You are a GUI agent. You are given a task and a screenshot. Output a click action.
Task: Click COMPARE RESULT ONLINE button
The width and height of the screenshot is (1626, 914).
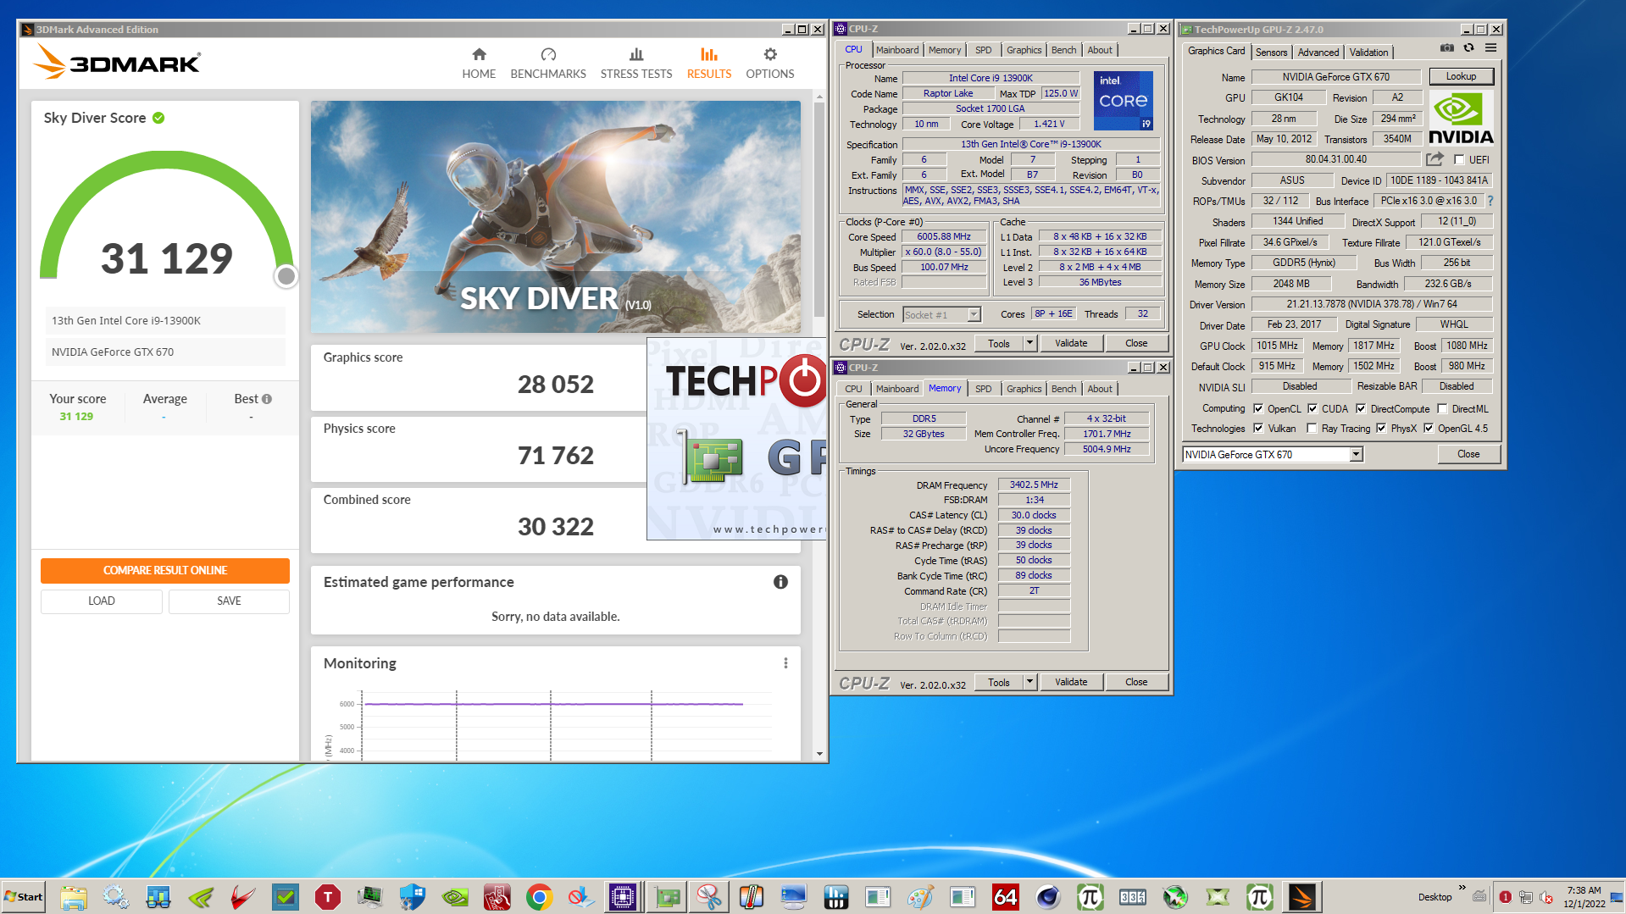click(x=165, y=570)
